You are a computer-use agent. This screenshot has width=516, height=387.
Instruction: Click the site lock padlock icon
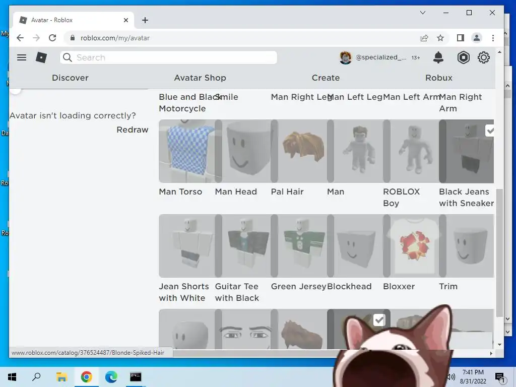(x=73, y=38)
